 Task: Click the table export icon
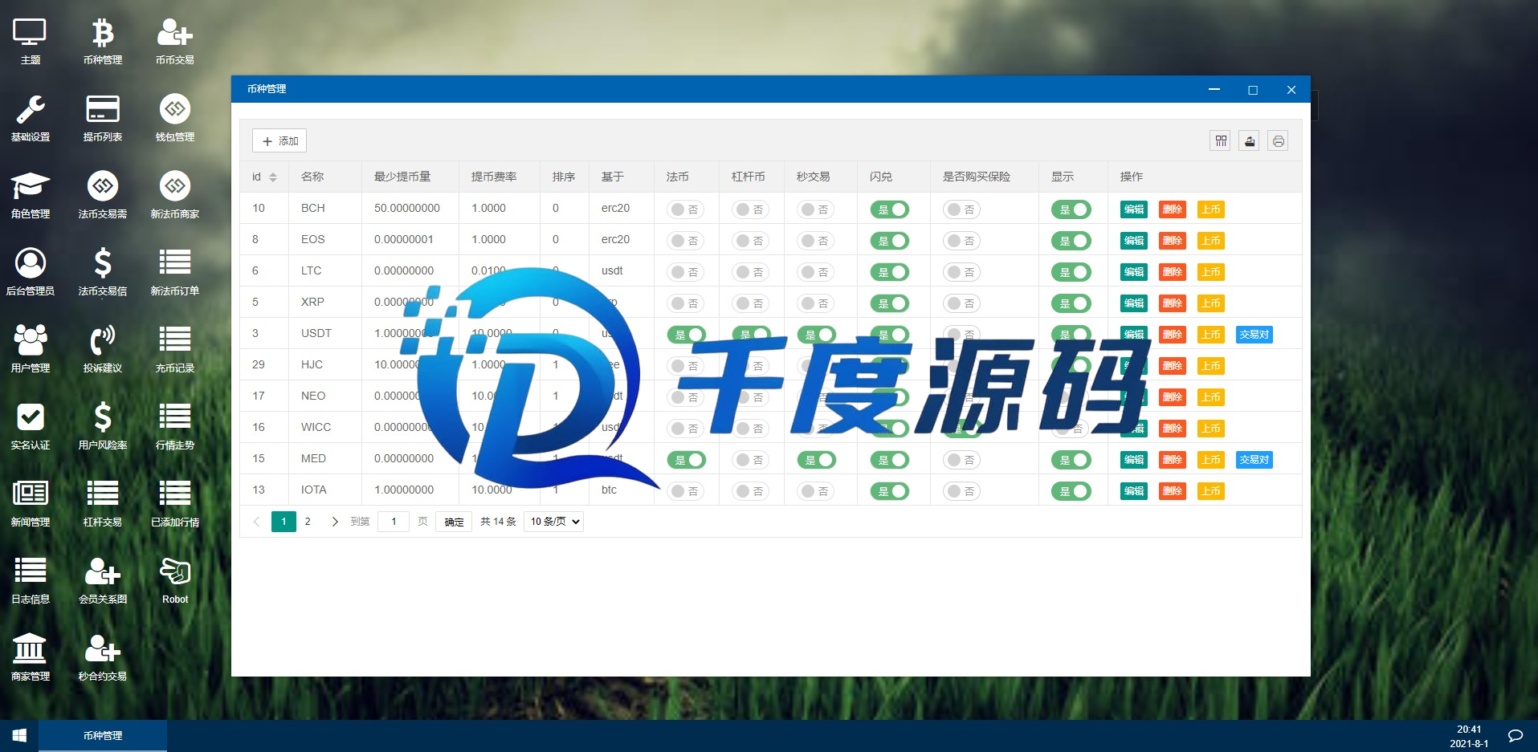tap(1250, 141)
